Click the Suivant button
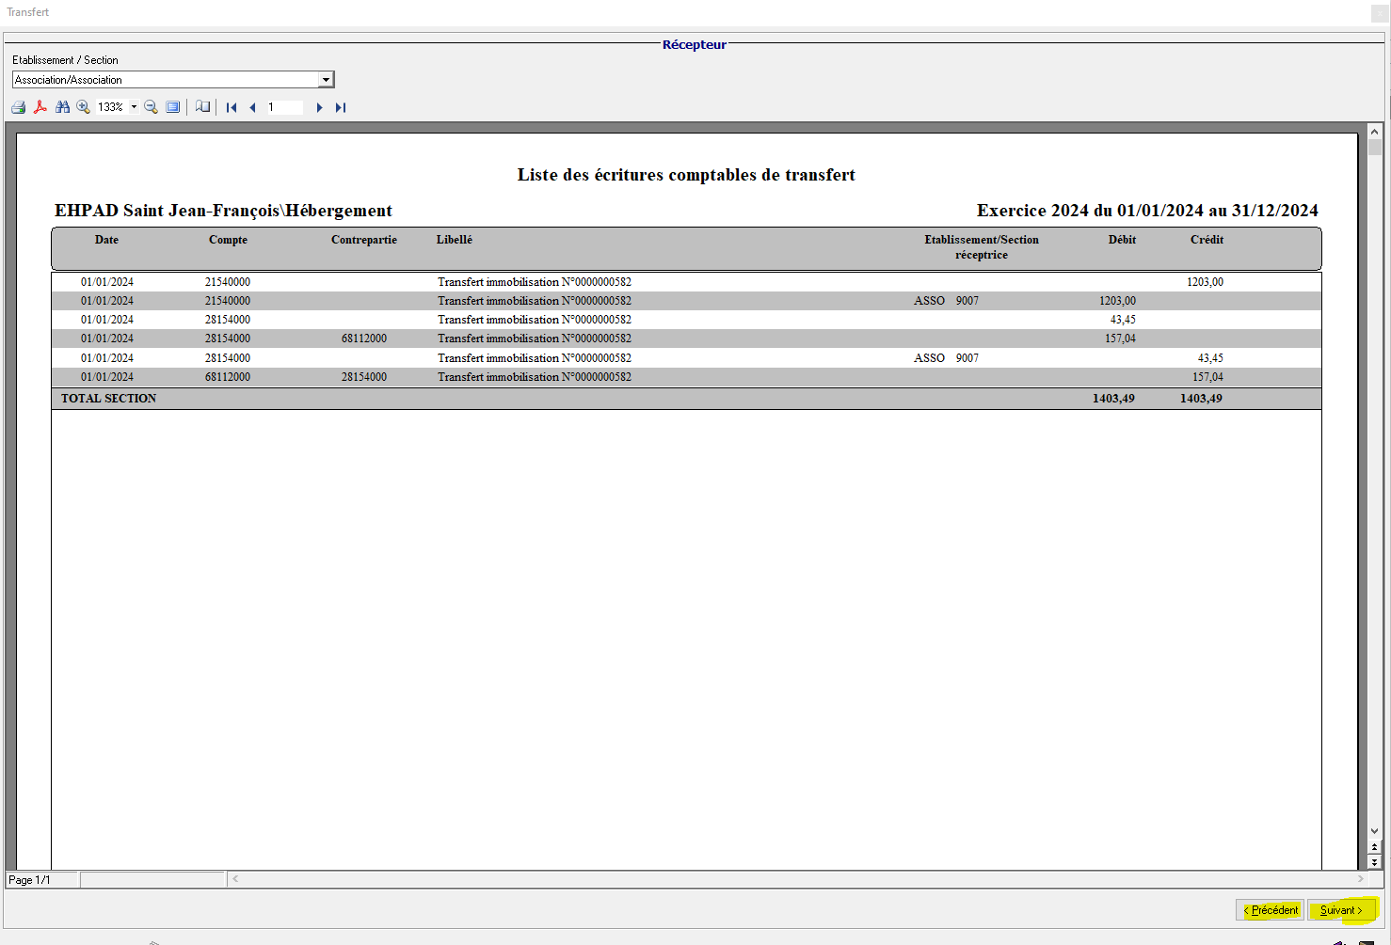This screenshot has width=1391, height=945. tap(1341, 910)
